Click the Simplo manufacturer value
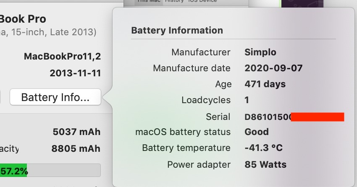Screen dimensions: 357x187 point(260,52)
